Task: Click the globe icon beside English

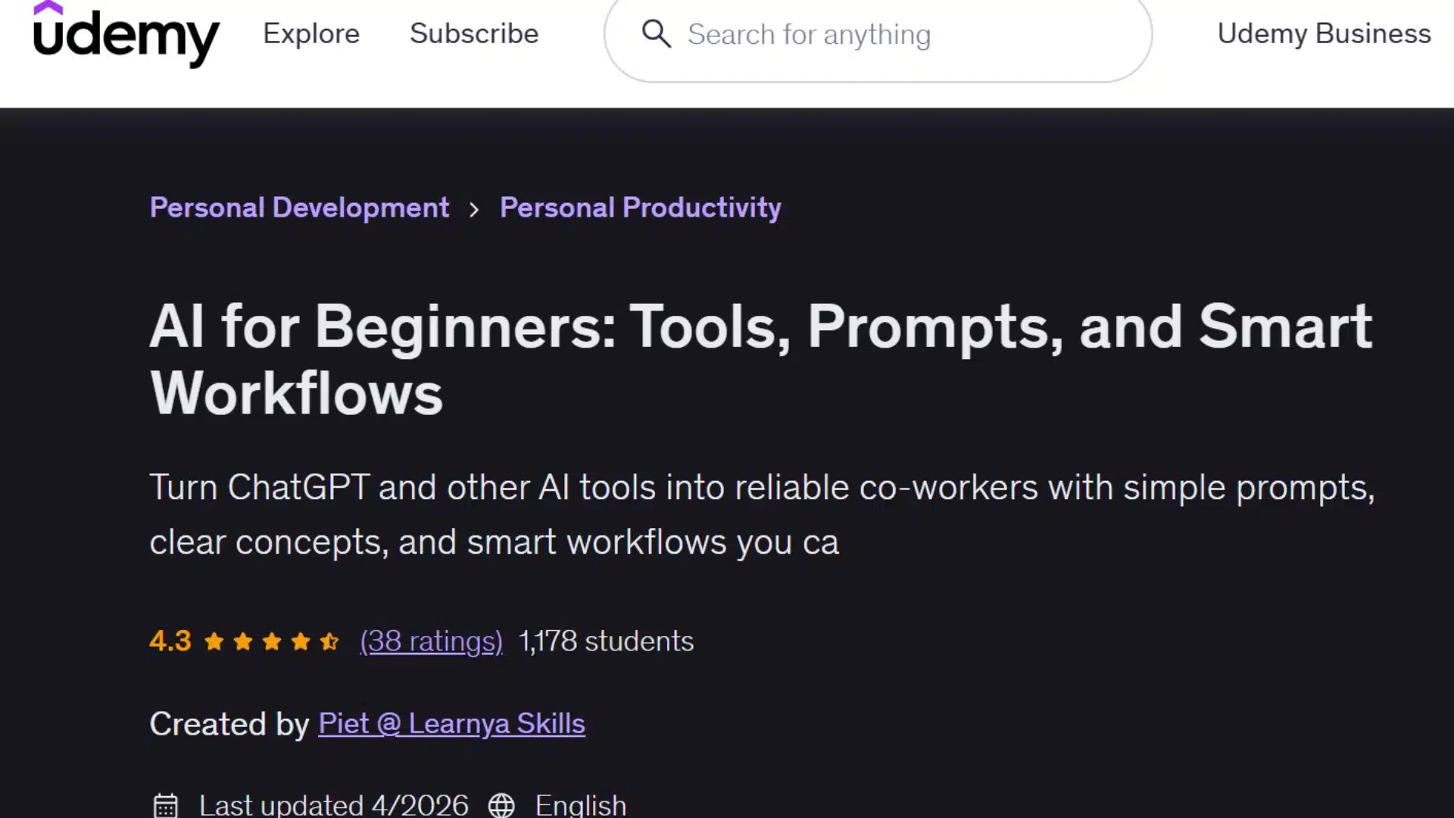Action: (x=501, y=804)
